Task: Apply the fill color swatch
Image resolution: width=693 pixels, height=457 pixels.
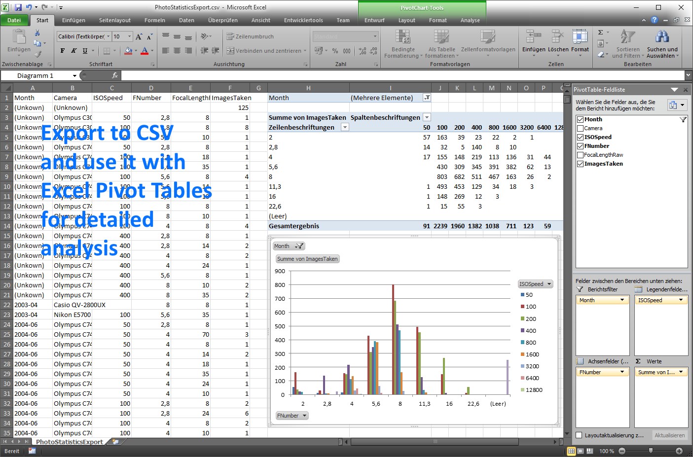Action: click(x=128, y=51)
